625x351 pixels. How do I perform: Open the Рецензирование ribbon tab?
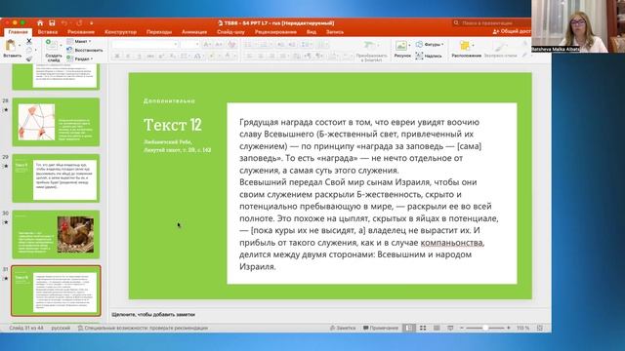point(275,32)
